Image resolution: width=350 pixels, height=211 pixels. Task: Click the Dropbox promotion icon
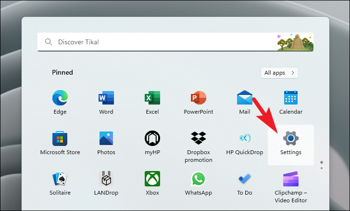pyautogui.click(x=199, y=138)
